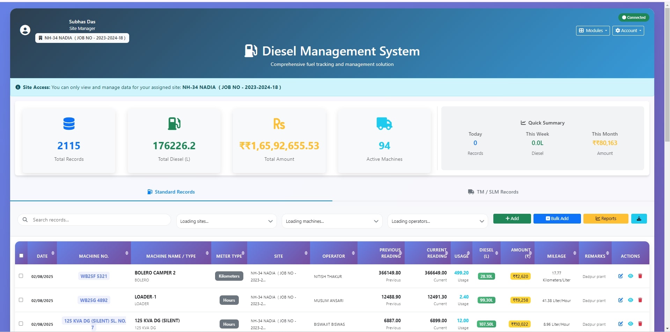This screenshot has width=670, height=332.
Task: Open the Loading machines dropdown
Action: point(332,221)
